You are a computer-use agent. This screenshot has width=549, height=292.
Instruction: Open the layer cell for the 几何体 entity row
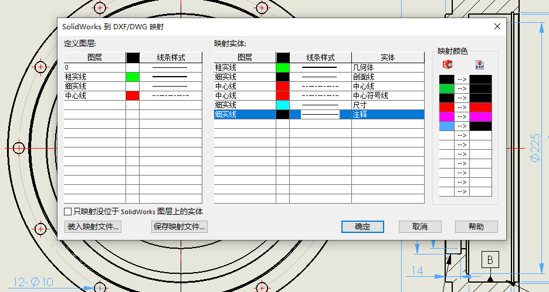245,67
